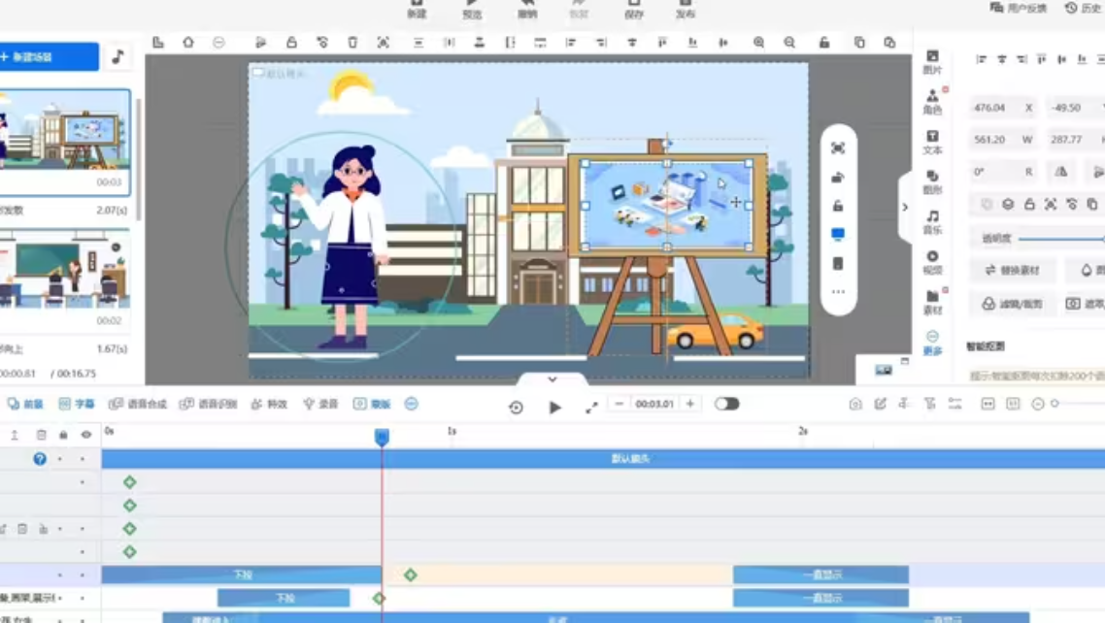This screenshot has height=623, width=1105.
Task: Click the rotation R input field
Action: point(1002,172)
